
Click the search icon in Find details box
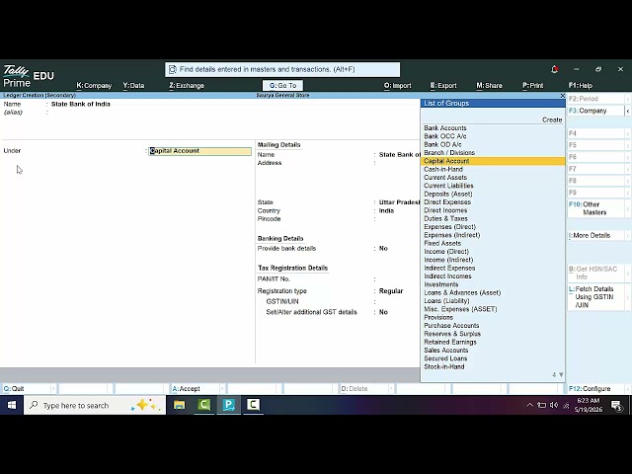click(173, 69)
